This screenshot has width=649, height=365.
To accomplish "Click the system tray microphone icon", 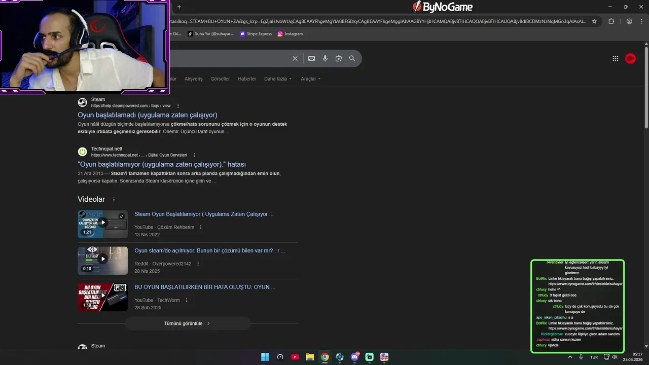I will click(x=581, y=357).
